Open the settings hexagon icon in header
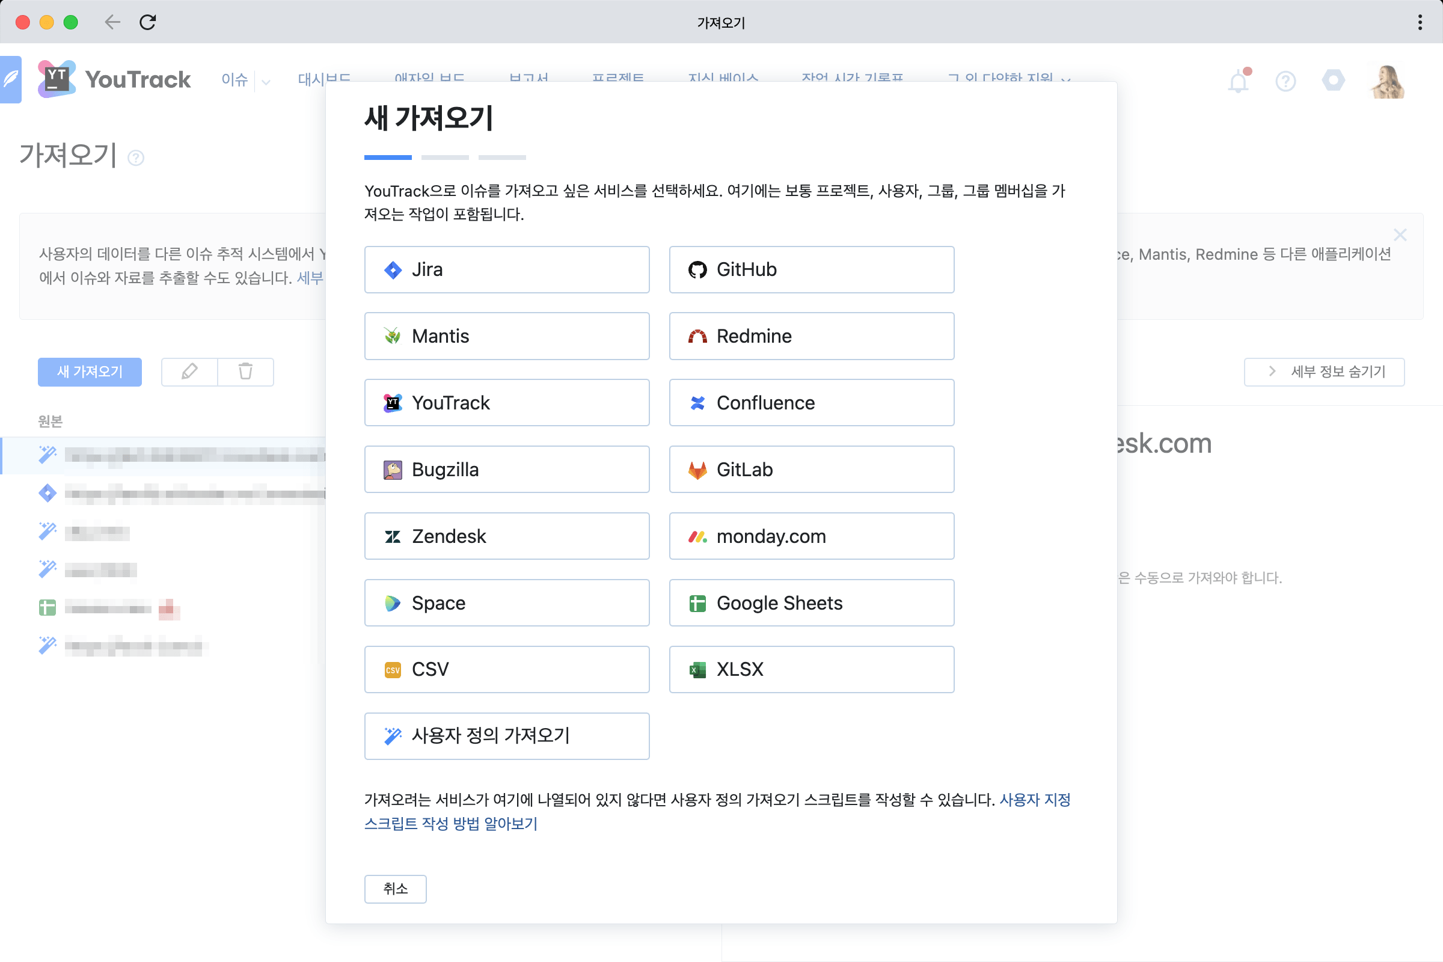 coord(1332,80)
